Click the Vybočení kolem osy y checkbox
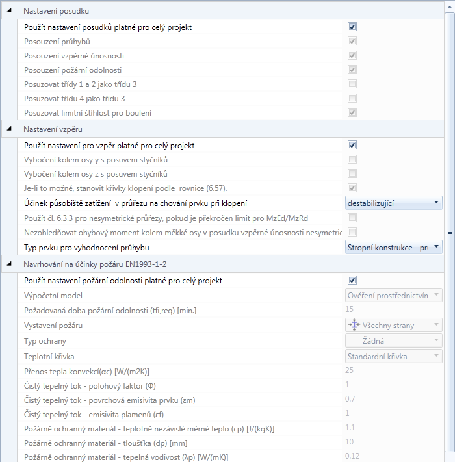This screenshot has width=455, height=462. coord(352,159)
